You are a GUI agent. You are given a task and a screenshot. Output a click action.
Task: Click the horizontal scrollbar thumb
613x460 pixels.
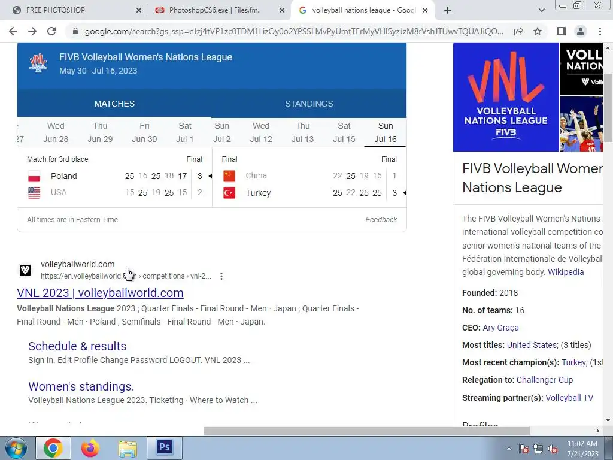366,431
